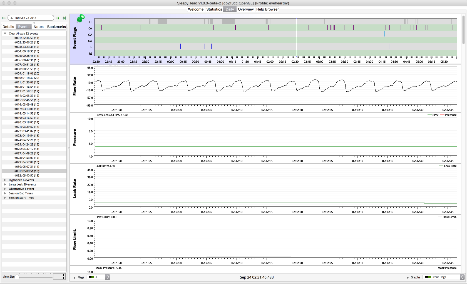Click the Flags triangle icon in bottom bar
This screenshot has height=284, width=467.
(74, 277)
